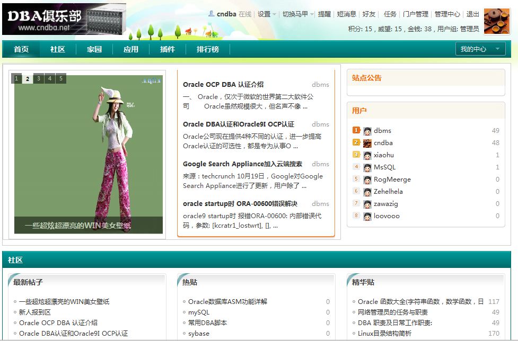The height and width of the screenshot is (341, 518).
Task: Open the Oracle OCP DBA 认证介绍 article
Action: click(x=223, y=85)
